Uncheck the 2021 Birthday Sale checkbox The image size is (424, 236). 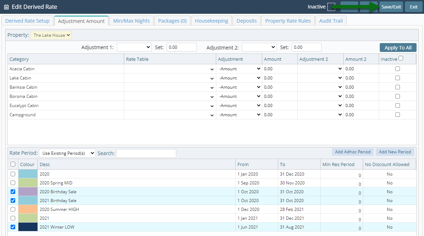(x=13, y=201)
